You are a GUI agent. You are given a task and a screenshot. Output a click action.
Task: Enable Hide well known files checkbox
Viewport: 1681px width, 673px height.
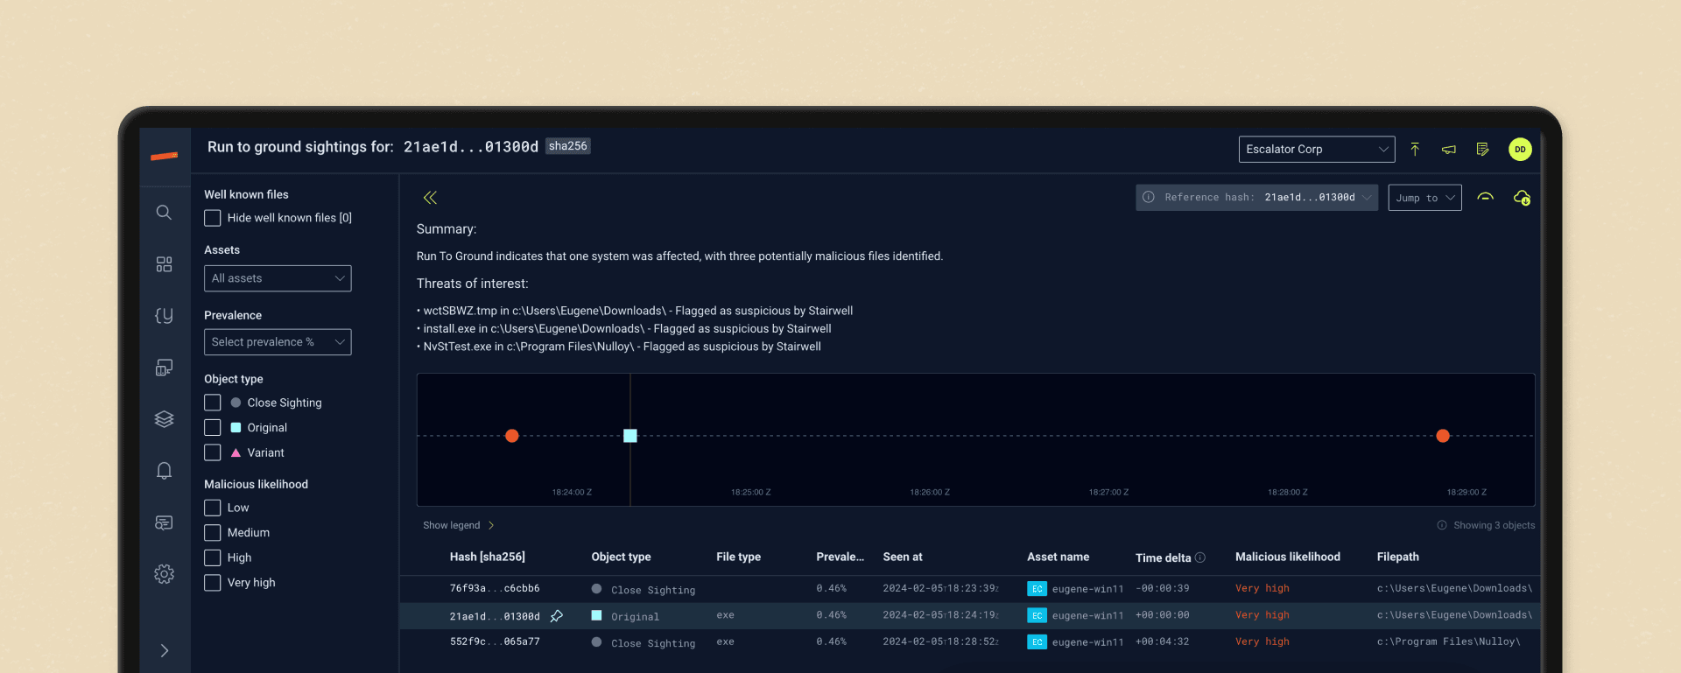tap(213, 218)
